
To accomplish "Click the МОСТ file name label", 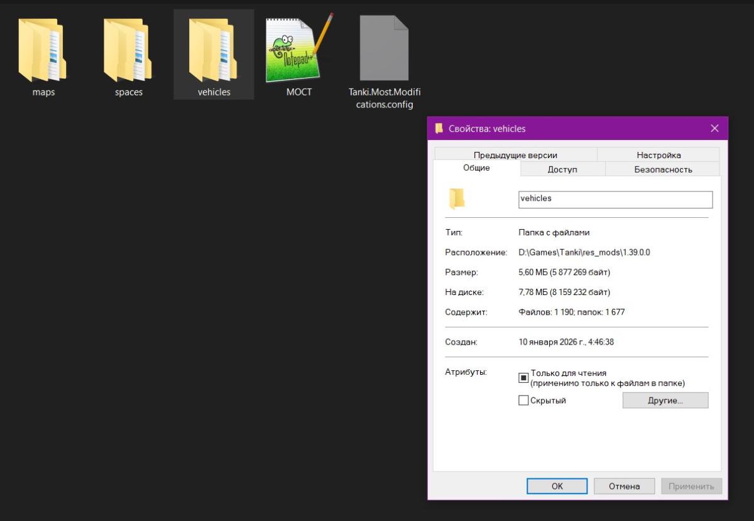I will 299,92.
